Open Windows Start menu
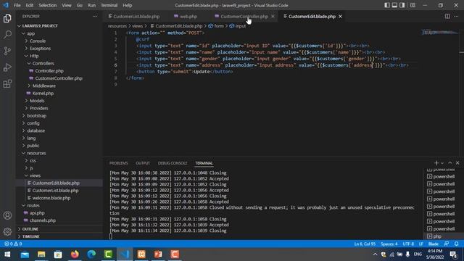The image size is (464, 261). click(x=8, y=254)
